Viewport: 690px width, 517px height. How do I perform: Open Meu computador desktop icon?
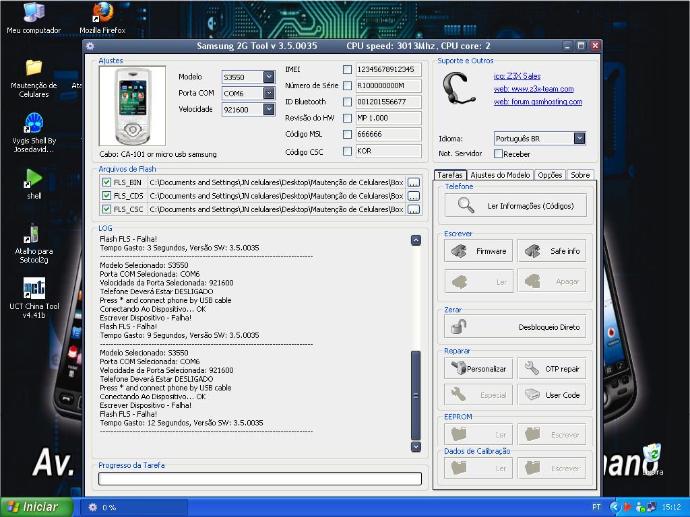tap(34, 18)
